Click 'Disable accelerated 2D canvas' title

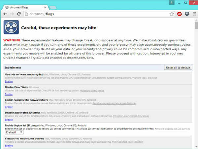(x=23, y=113)
